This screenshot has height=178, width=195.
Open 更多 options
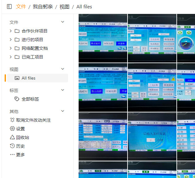point(20,155)
